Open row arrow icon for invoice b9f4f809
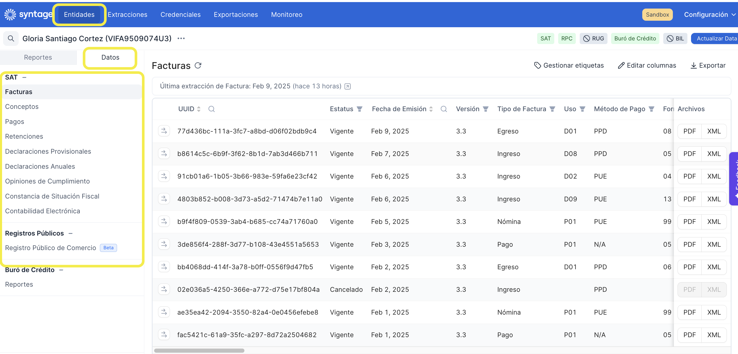This screenshot has width=738, height=354. (164, 221)
